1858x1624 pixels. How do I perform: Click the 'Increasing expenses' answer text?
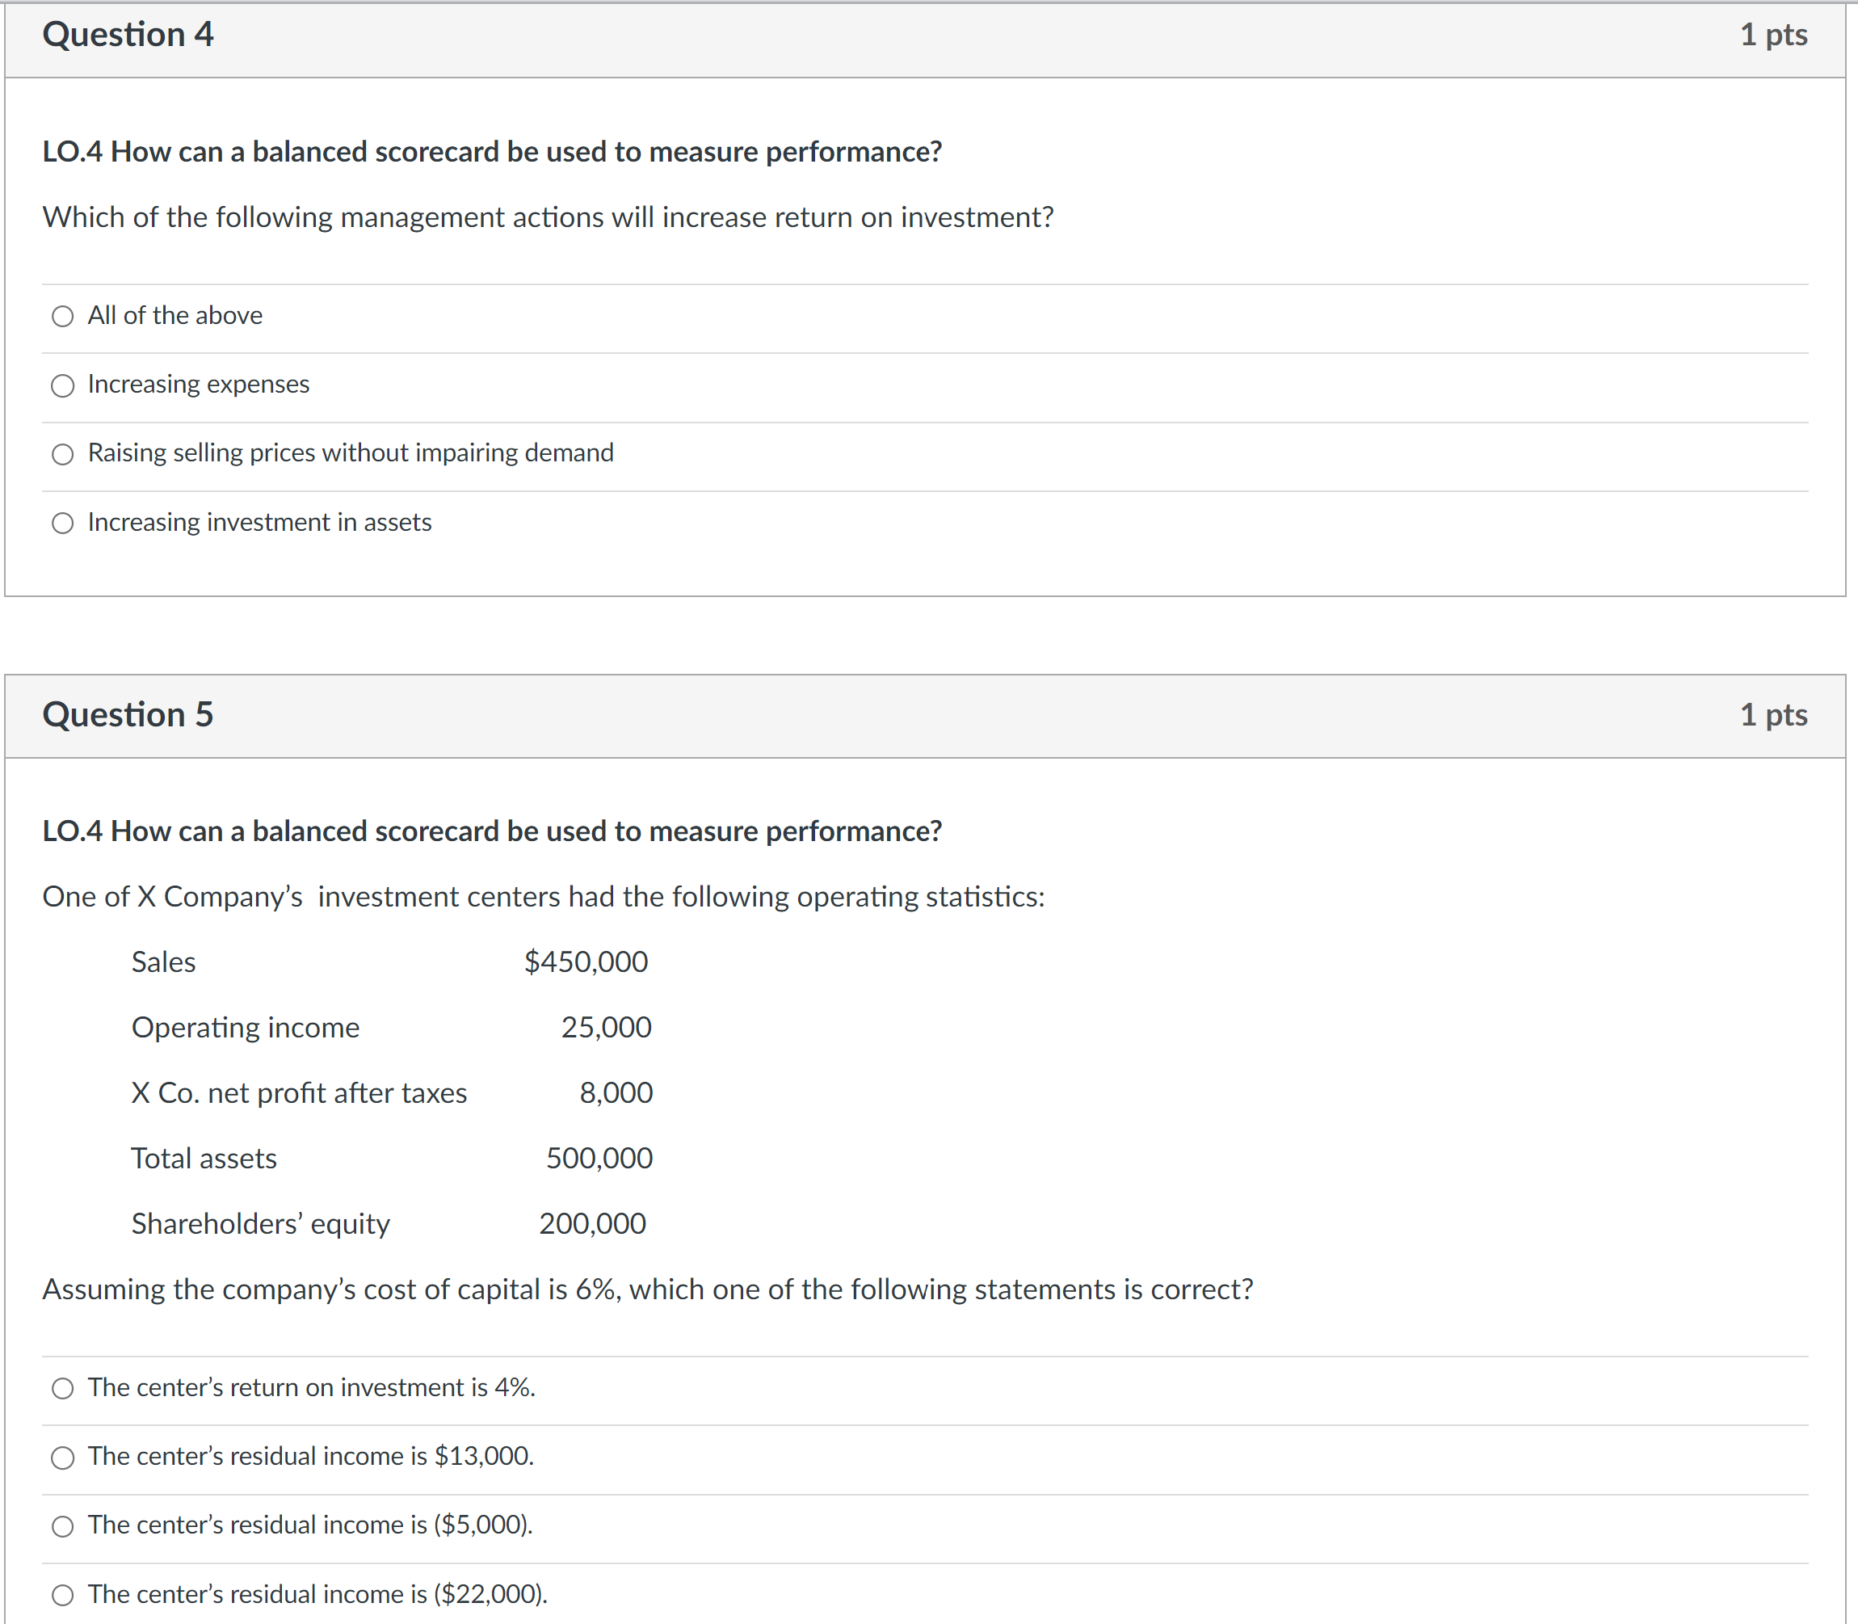199,385
